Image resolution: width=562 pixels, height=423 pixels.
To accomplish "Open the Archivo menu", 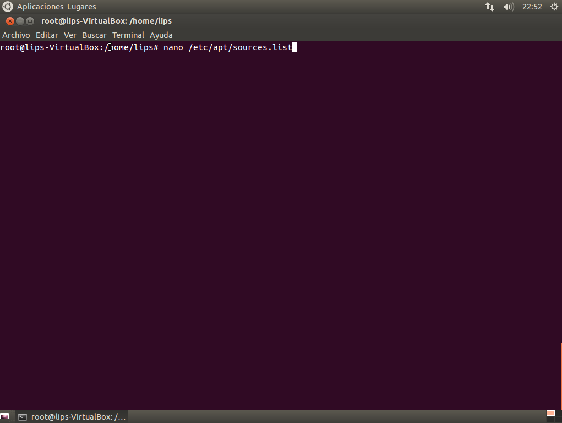I will [16, 35].
